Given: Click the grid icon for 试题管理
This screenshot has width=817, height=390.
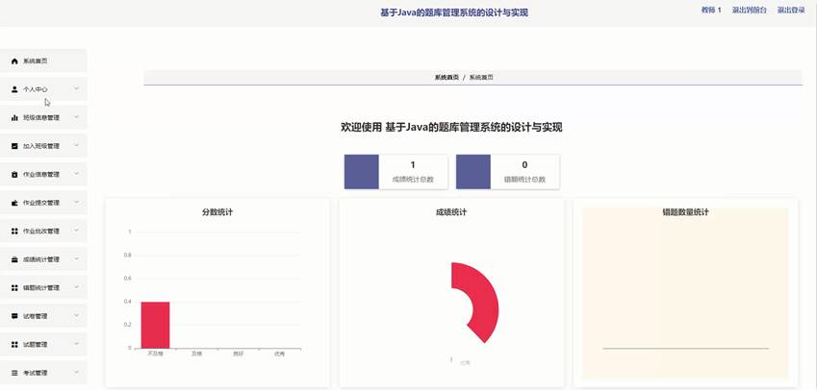Looking at the screenshot, I should point(14,345).
